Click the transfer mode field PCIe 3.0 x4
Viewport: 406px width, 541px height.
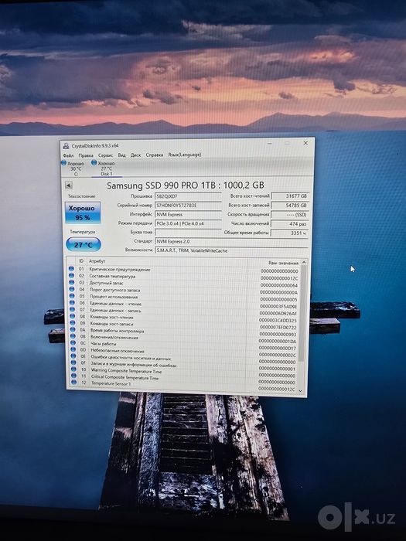pos(188,223)
